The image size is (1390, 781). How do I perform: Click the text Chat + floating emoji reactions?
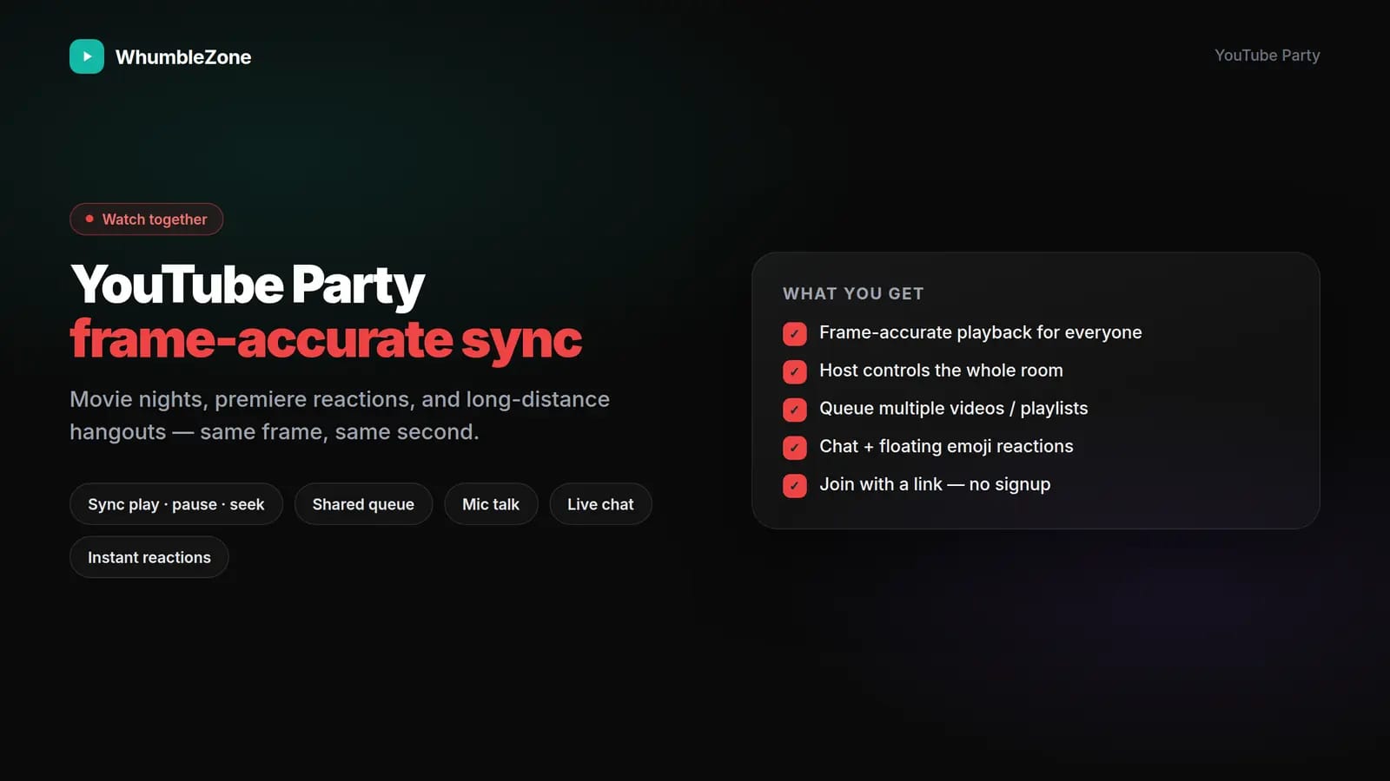pos(946,446)
